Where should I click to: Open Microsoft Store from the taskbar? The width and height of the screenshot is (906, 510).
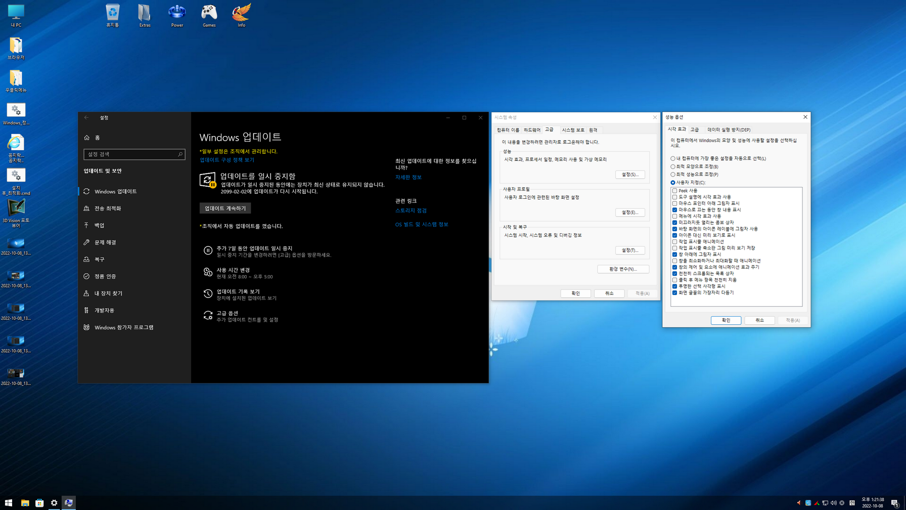39,503
